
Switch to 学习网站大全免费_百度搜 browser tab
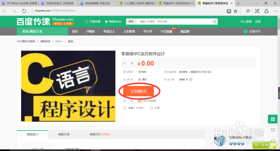[x=20, y=3]
